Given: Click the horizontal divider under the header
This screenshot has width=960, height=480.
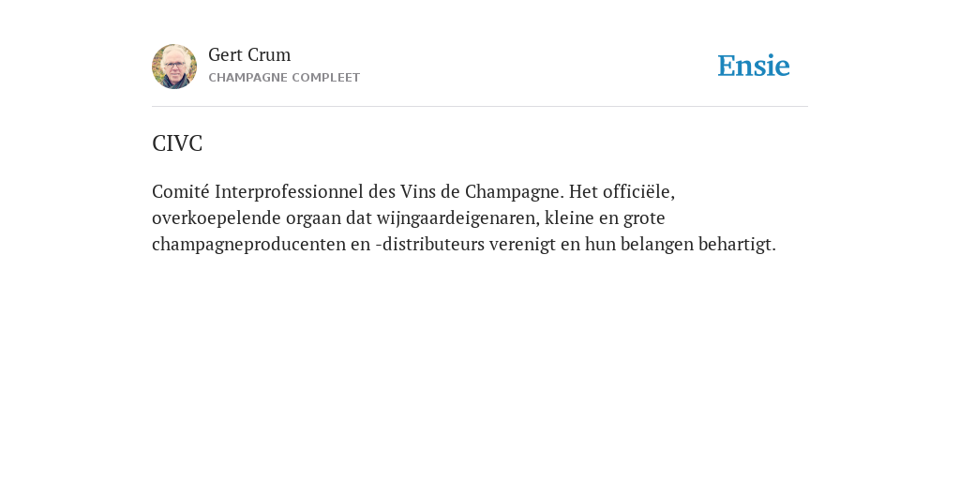Looking at the screenshot, I should tap(480, 107).
